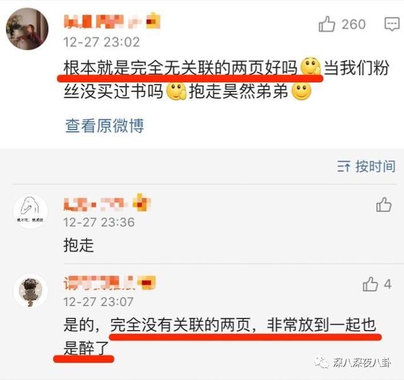Change sorting with 按时间 option

coord(376,166)
